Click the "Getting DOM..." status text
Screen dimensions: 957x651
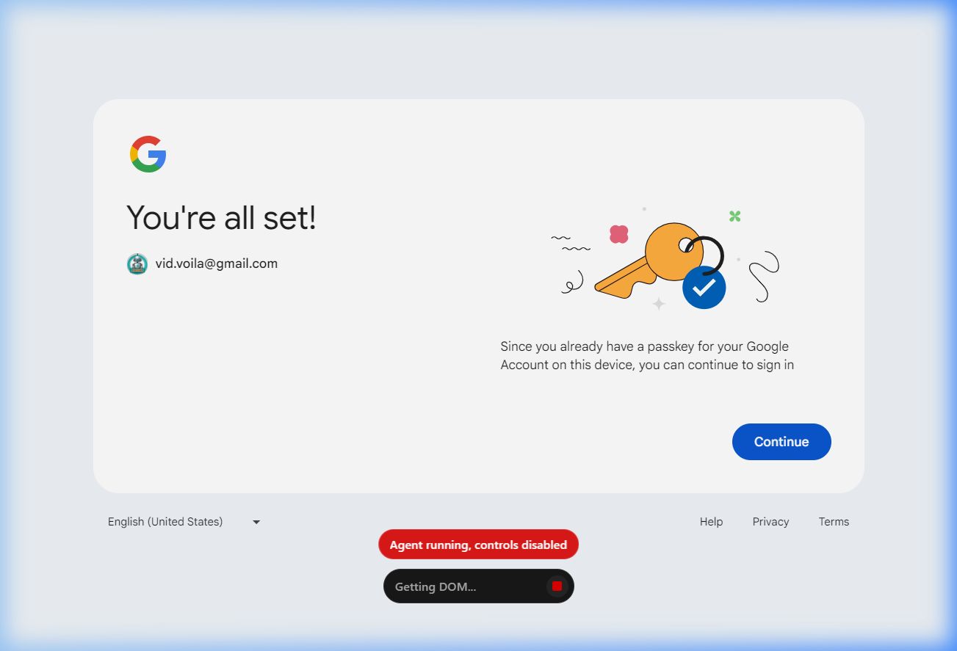coord(436,586)
